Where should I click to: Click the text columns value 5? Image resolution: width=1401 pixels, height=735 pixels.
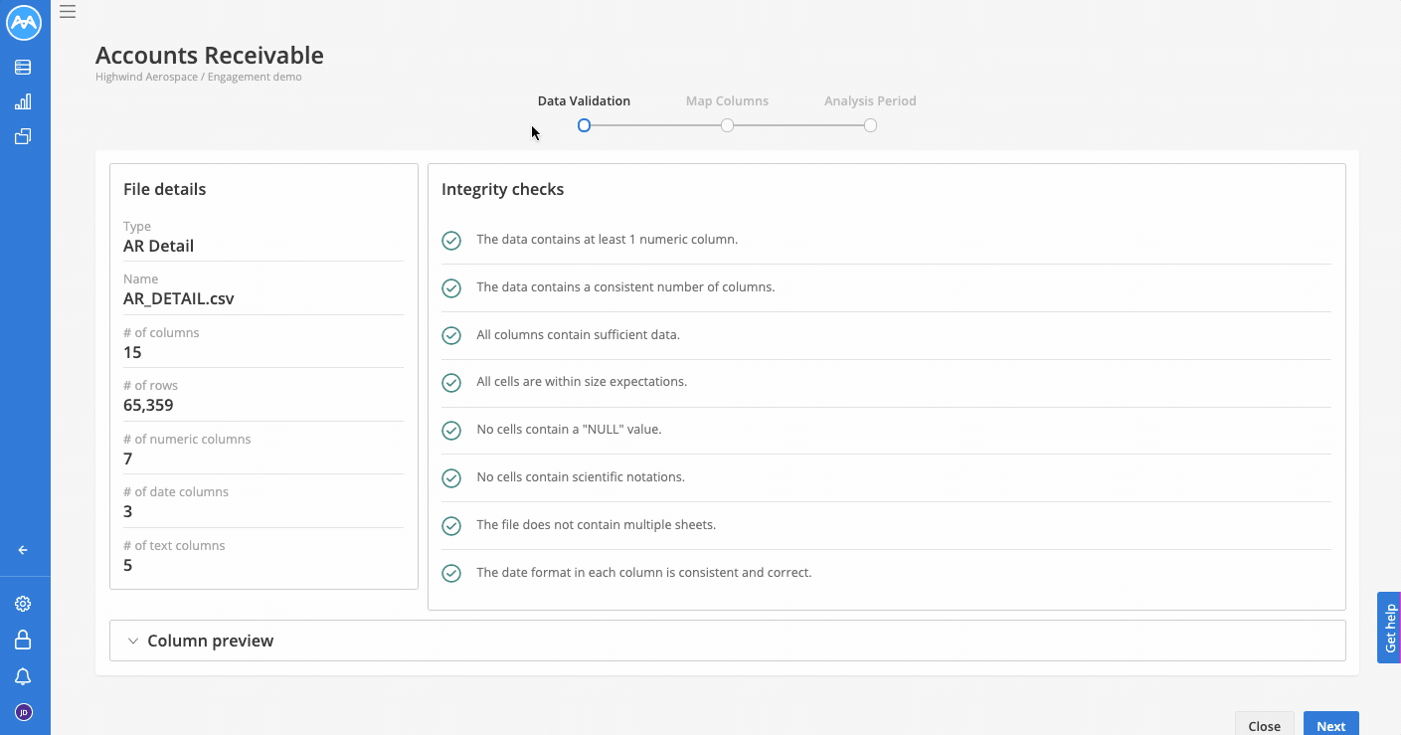[x=128, y=565]
